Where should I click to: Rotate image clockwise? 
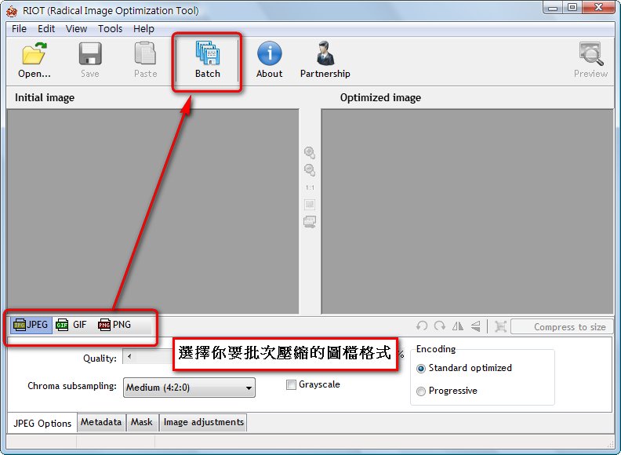[x=440, y=326]
